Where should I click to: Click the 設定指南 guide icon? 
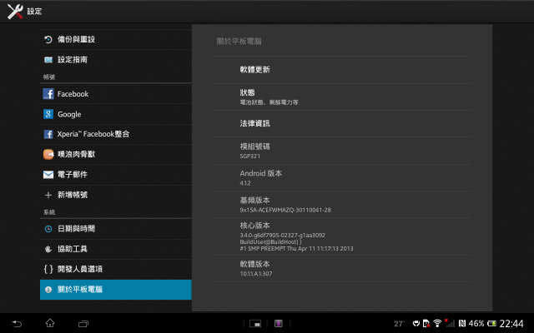coord(48,60)
